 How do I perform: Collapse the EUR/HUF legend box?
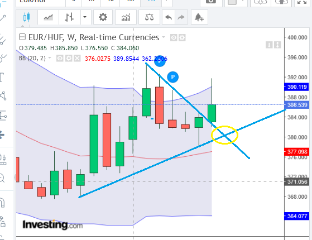coord(22,37)
